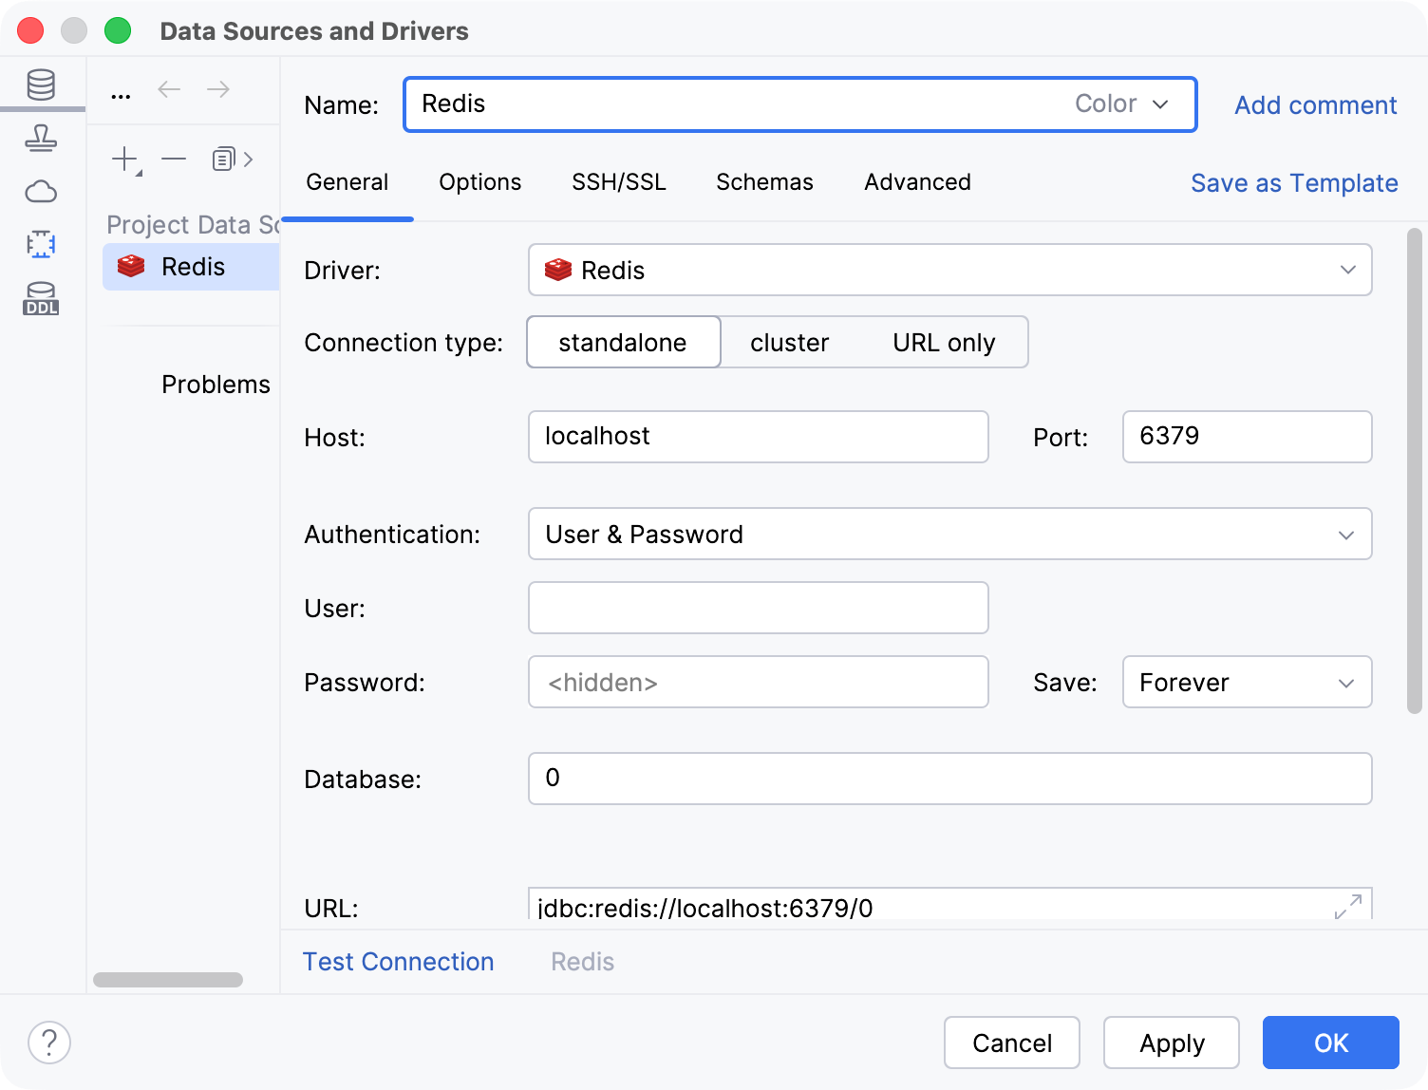
Task: Switch to the General tab
Action: pyautogui.click(x=348, y=182)
